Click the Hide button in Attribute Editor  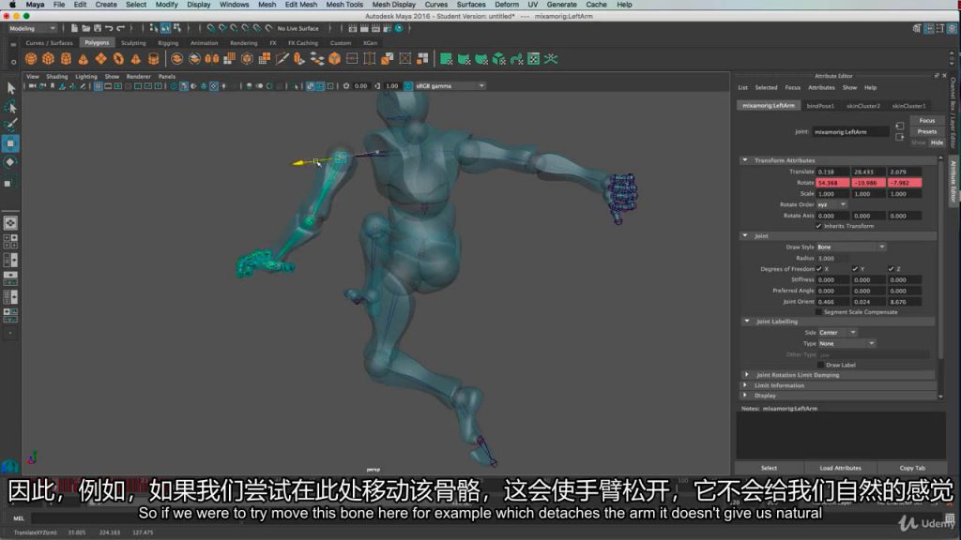pos(937,142)
